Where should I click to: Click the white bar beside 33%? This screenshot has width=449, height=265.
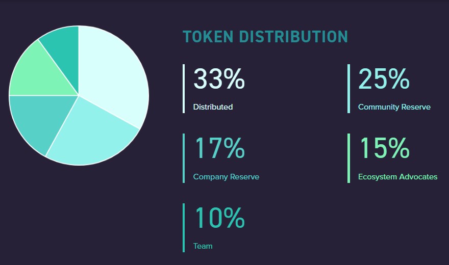pos(184,89)
